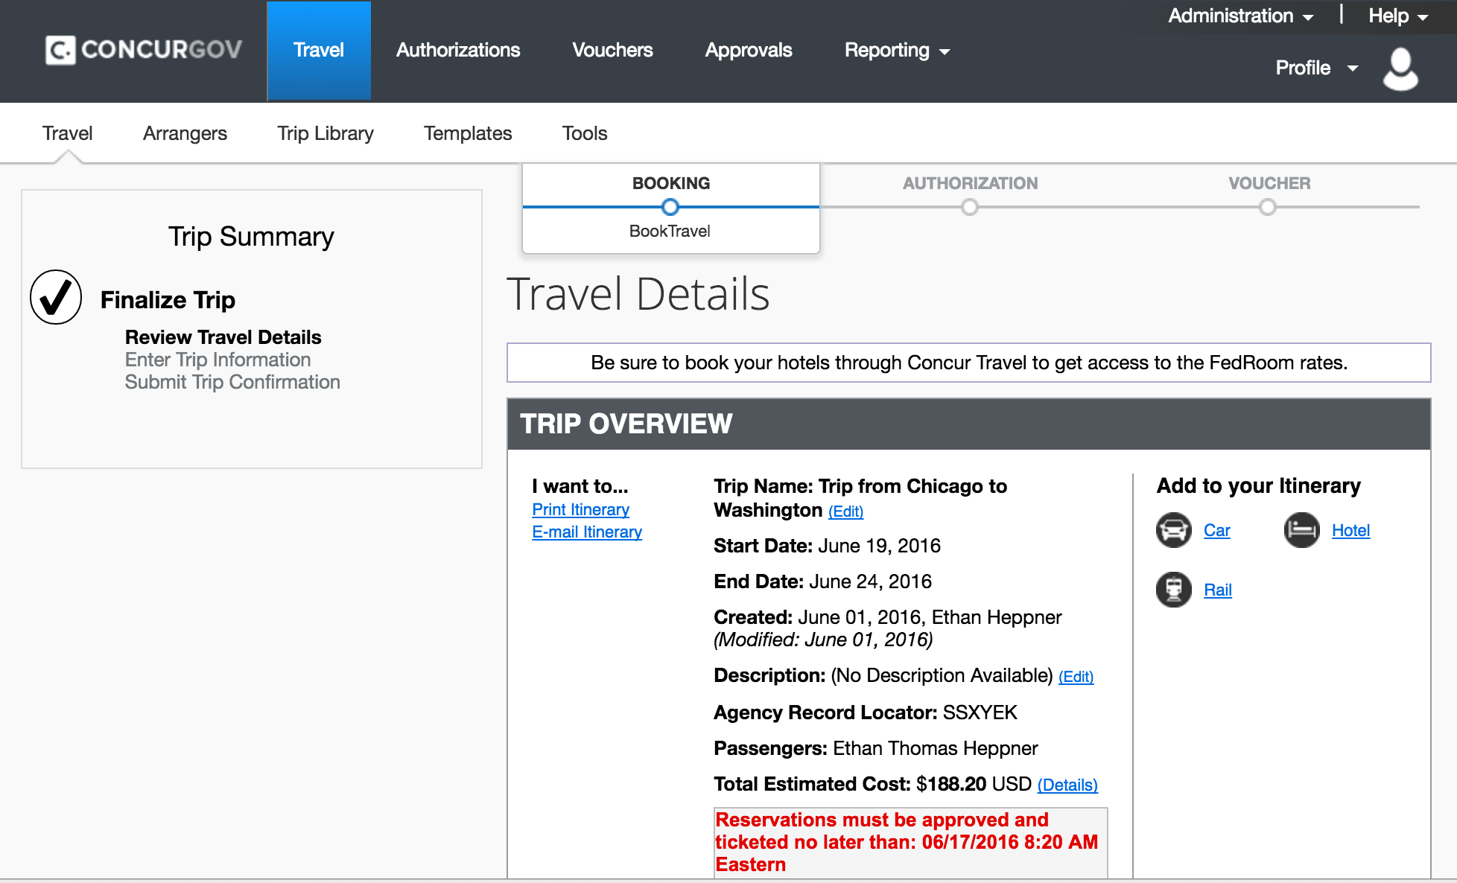Click the car icon in itinerary
The width and height of the screenshot is (1457, 883).
(x=1173, y=530)
